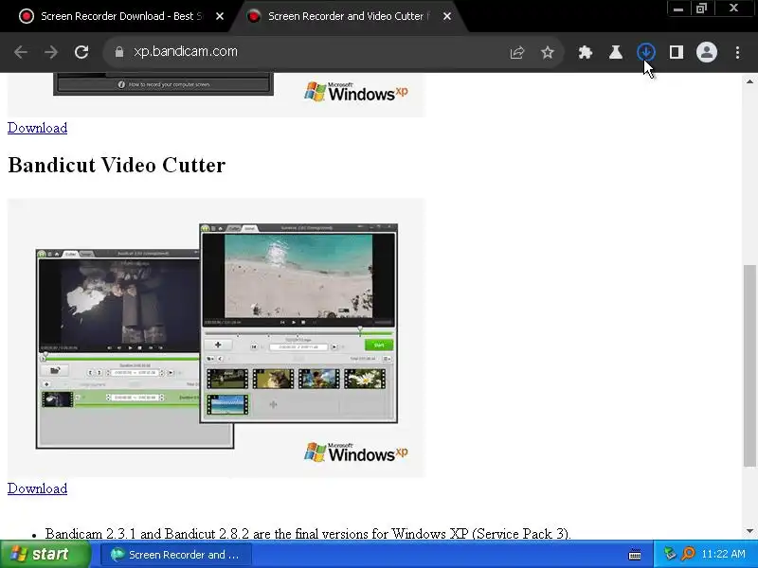Screen dimensions: 758x568
Task: Reload the xp.bandicam.com page
Action: pyautogui.click(x=81, y=52)
